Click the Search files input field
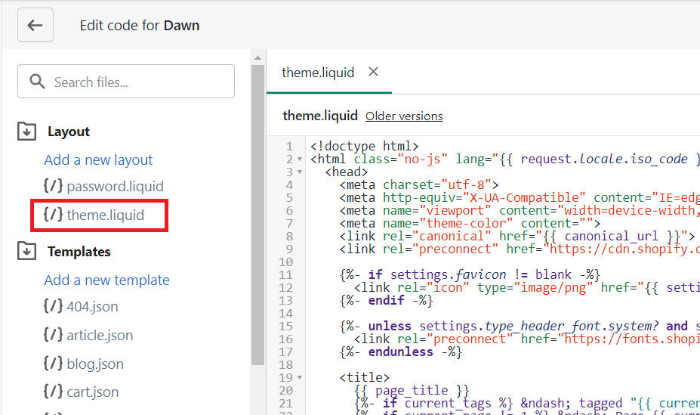700x415 pixels. [126, 82]
